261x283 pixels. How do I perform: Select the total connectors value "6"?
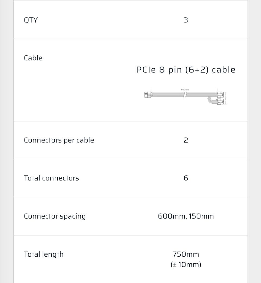point(186,178)
